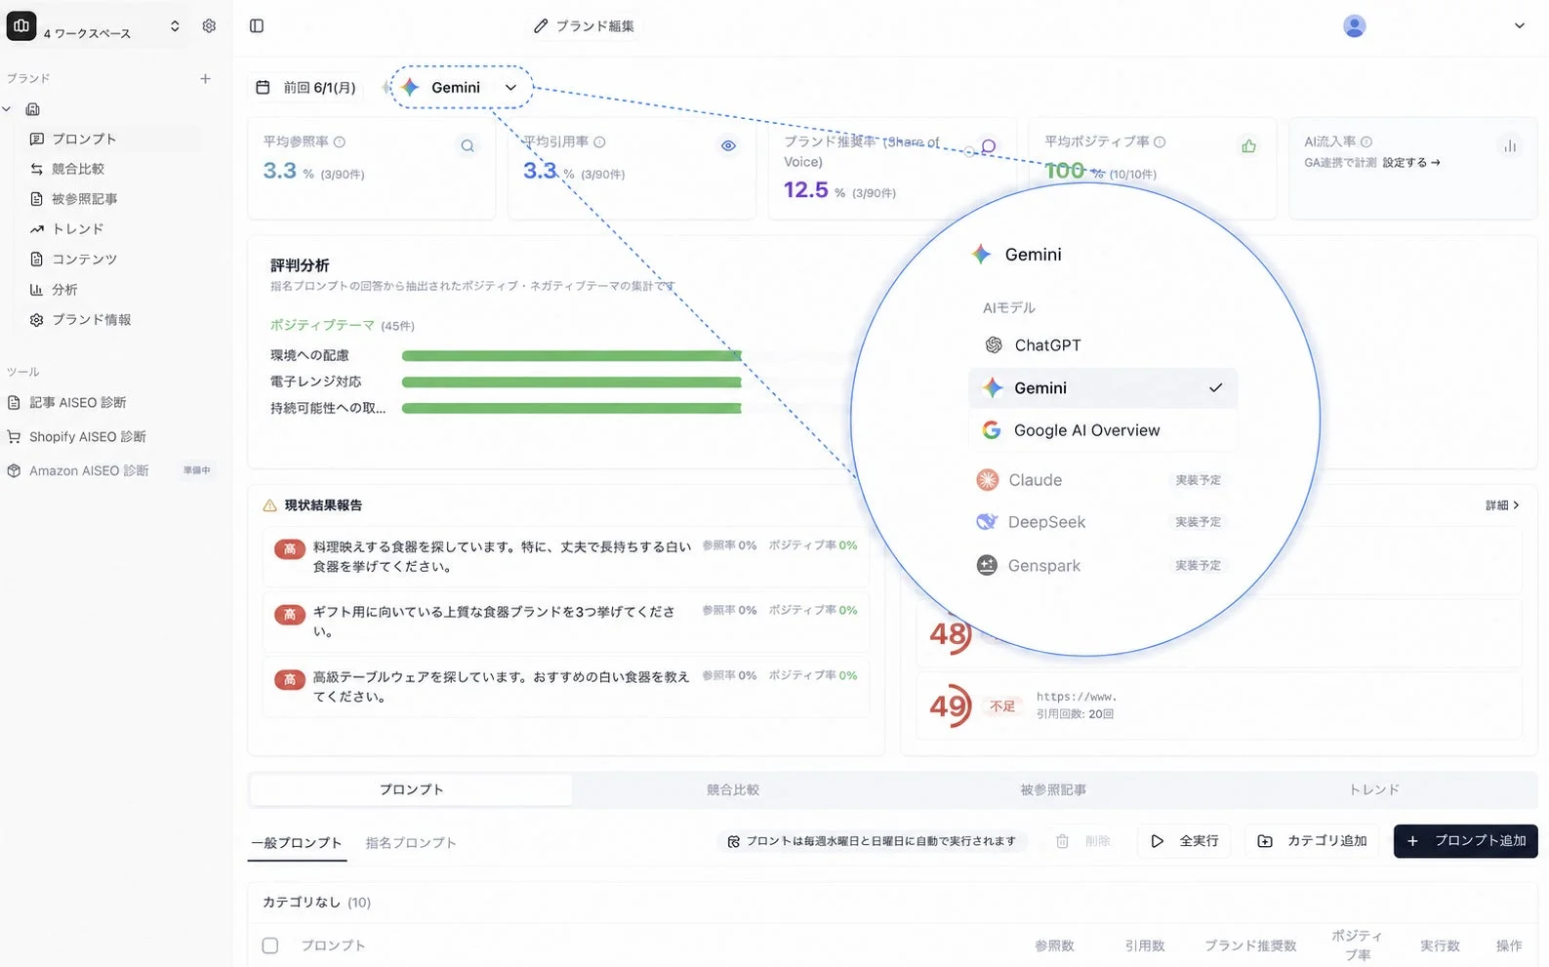Click the ブランド編集 button
Screen dimensions: 1549x967
tap(584, 26)
